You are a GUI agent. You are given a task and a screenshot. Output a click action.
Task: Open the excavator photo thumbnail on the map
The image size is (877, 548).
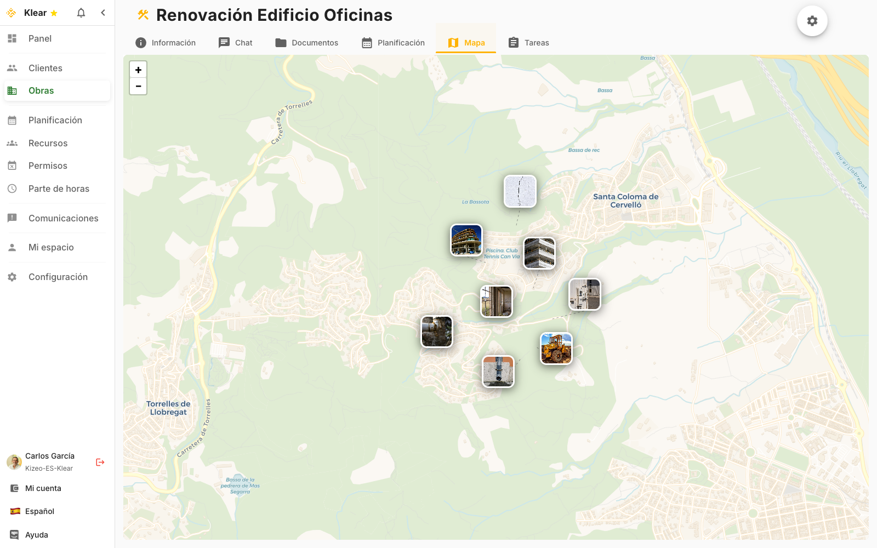coord(556,348)
